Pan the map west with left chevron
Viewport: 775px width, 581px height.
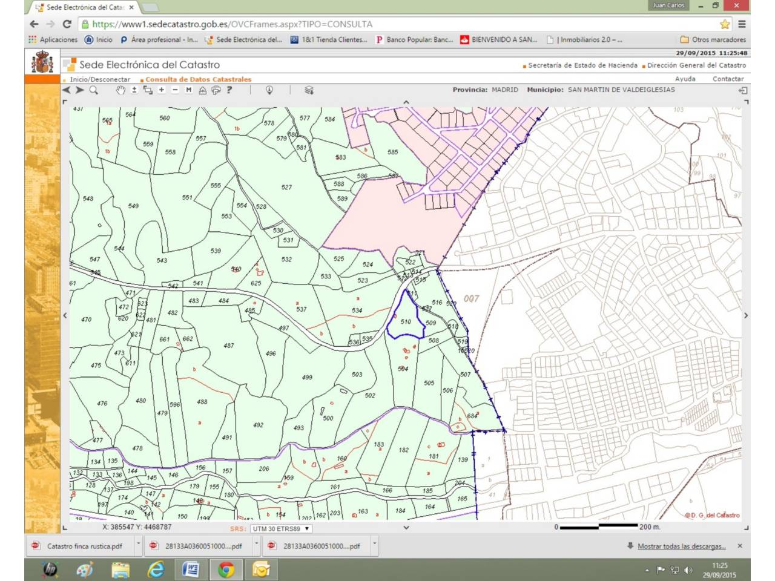65,315
